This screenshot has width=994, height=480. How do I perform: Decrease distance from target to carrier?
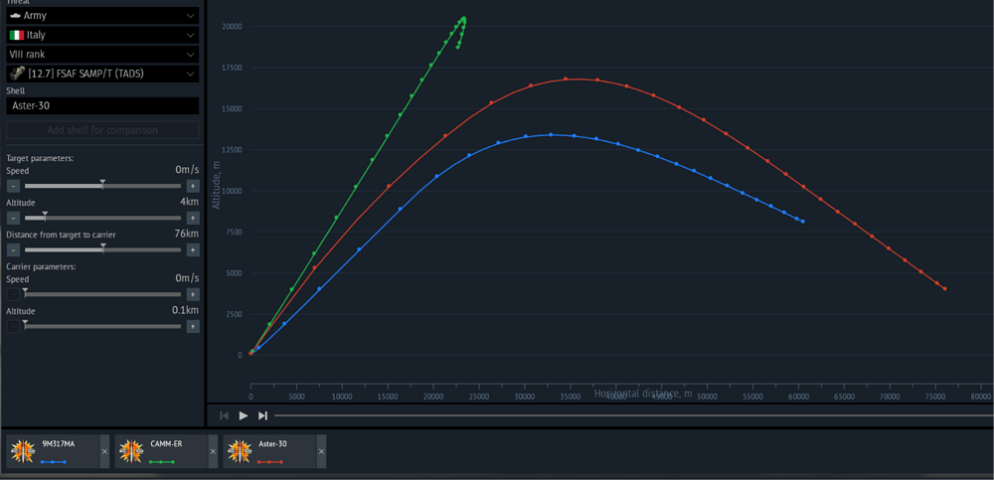[x=13, y=249]
